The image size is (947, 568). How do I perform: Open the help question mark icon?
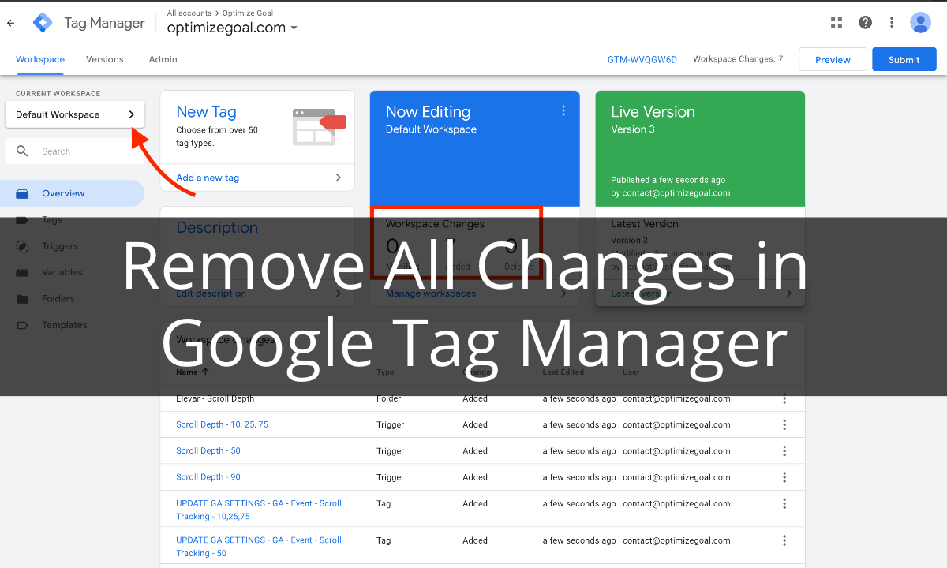coord(865,23)
